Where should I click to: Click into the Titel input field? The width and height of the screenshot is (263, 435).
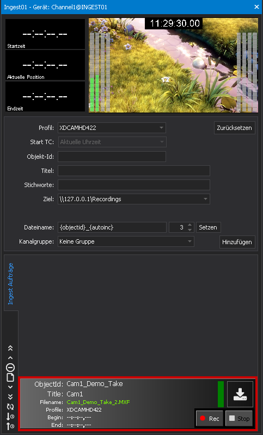click(133, 171)
